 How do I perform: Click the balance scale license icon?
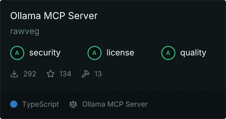point(73,104)
